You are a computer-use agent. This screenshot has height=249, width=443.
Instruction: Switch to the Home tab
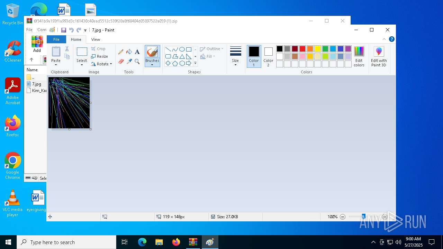tap(76, 39)
